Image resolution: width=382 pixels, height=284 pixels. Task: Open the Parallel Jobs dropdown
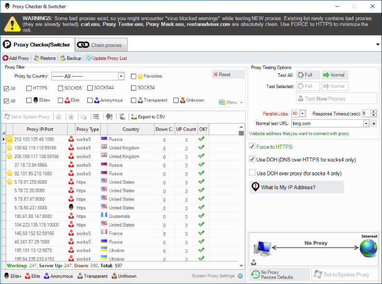click(302, 114)
